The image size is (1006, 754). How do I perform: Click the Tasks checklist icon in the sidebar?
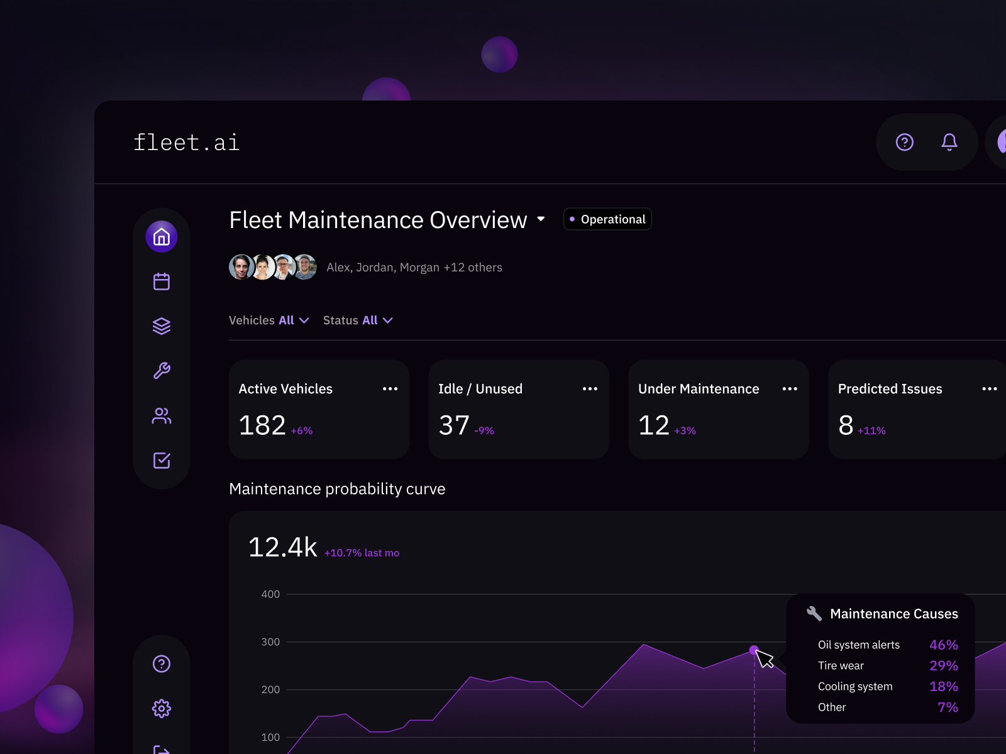pos(162,461)
